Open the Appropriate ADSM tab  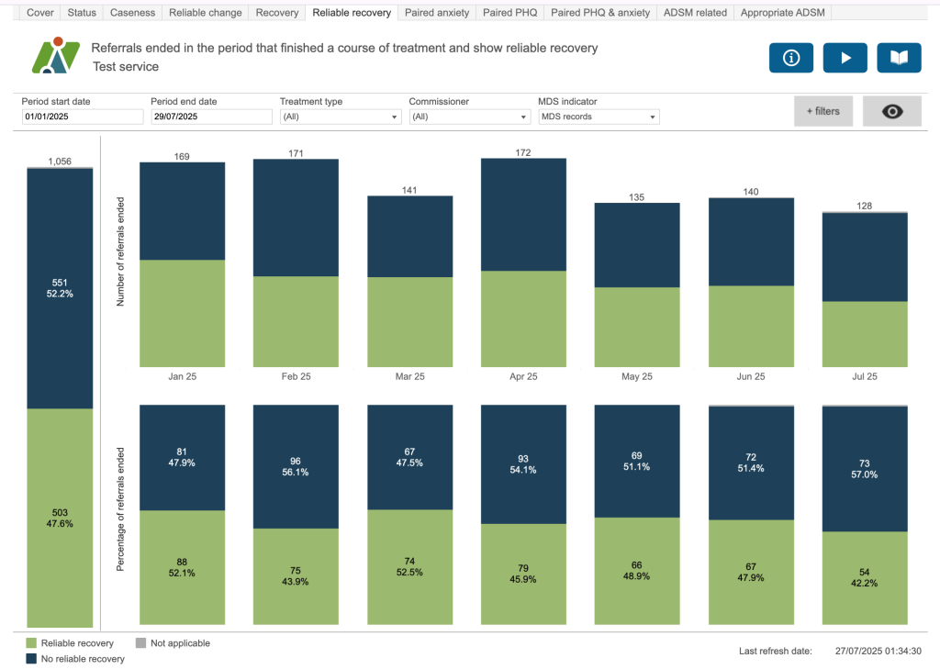782,13
